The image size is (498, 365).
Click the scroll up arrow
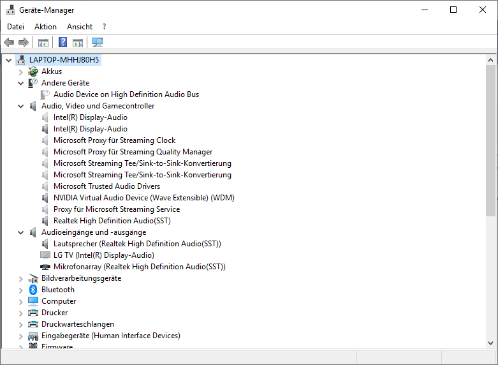tap(490, 60)
